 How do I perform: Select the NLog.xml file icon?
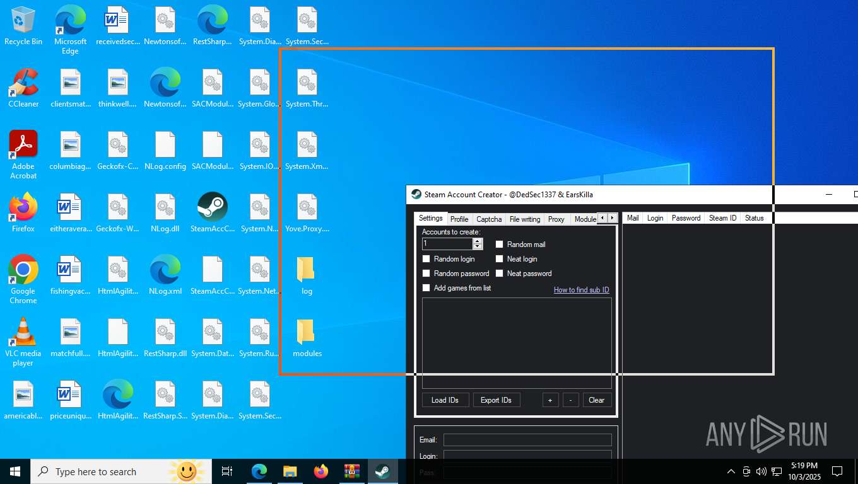click(165, 275)
